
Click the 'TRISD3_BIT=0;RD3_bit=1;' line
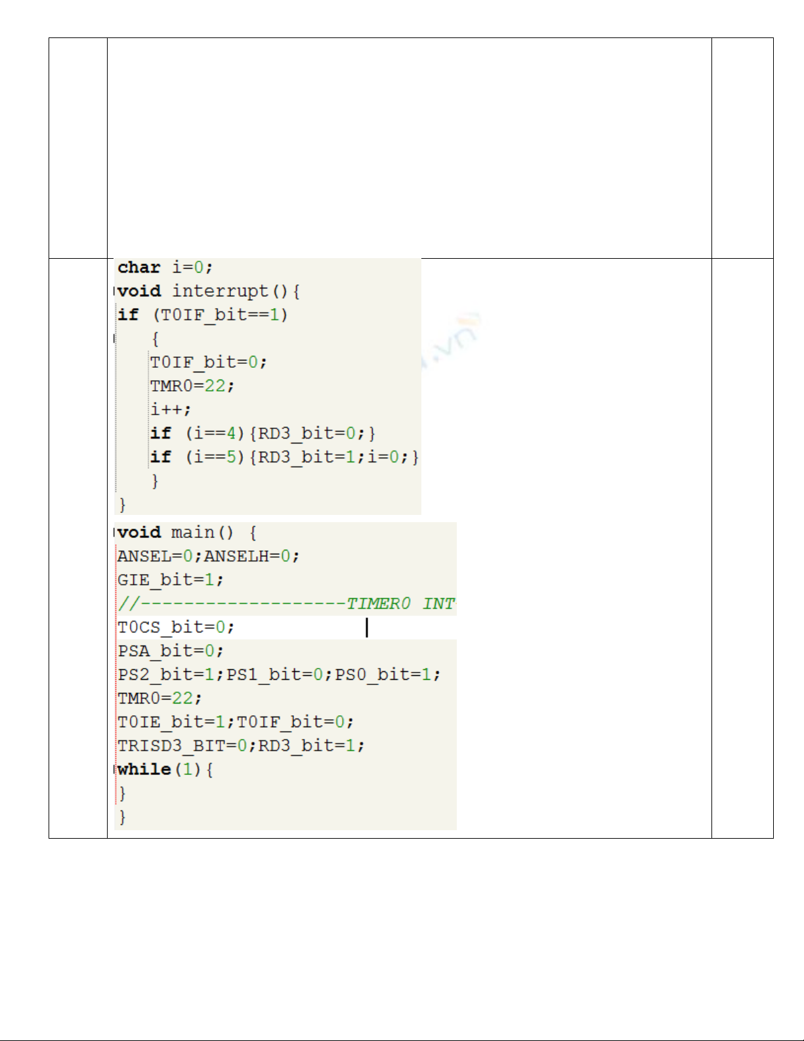click(x=240, y=746)
